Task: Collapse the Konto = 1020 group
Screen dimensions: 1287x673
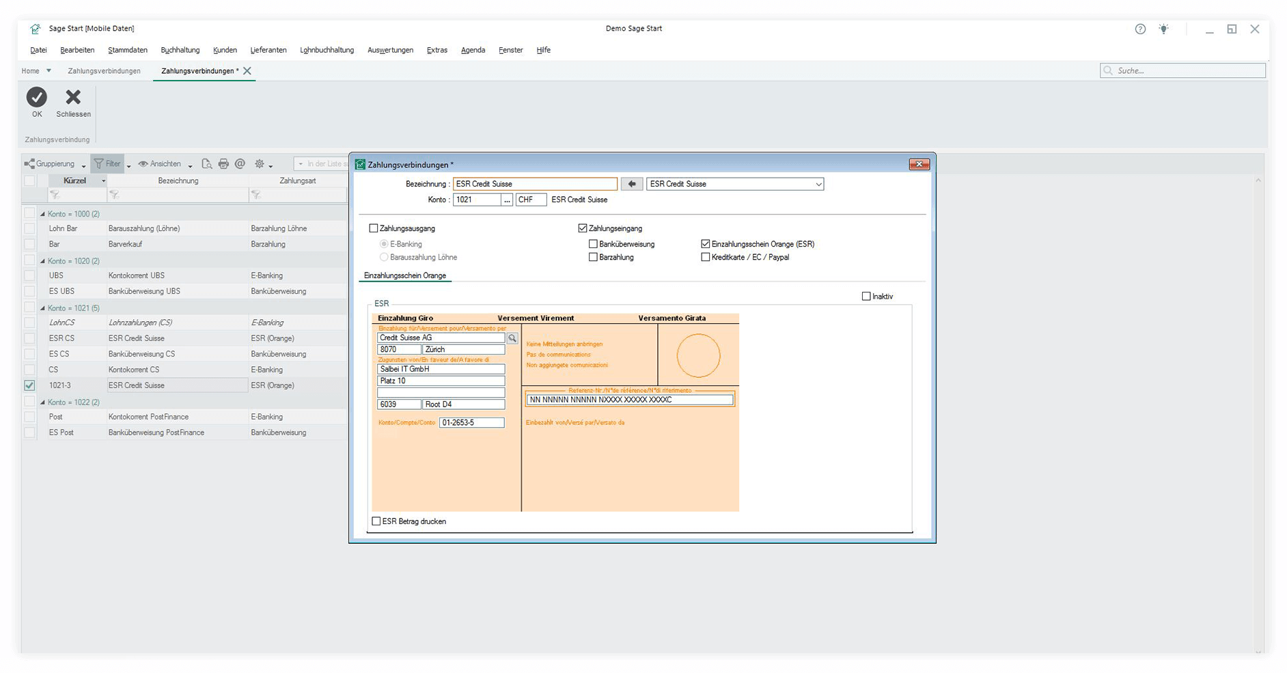Action: [42, 262]
